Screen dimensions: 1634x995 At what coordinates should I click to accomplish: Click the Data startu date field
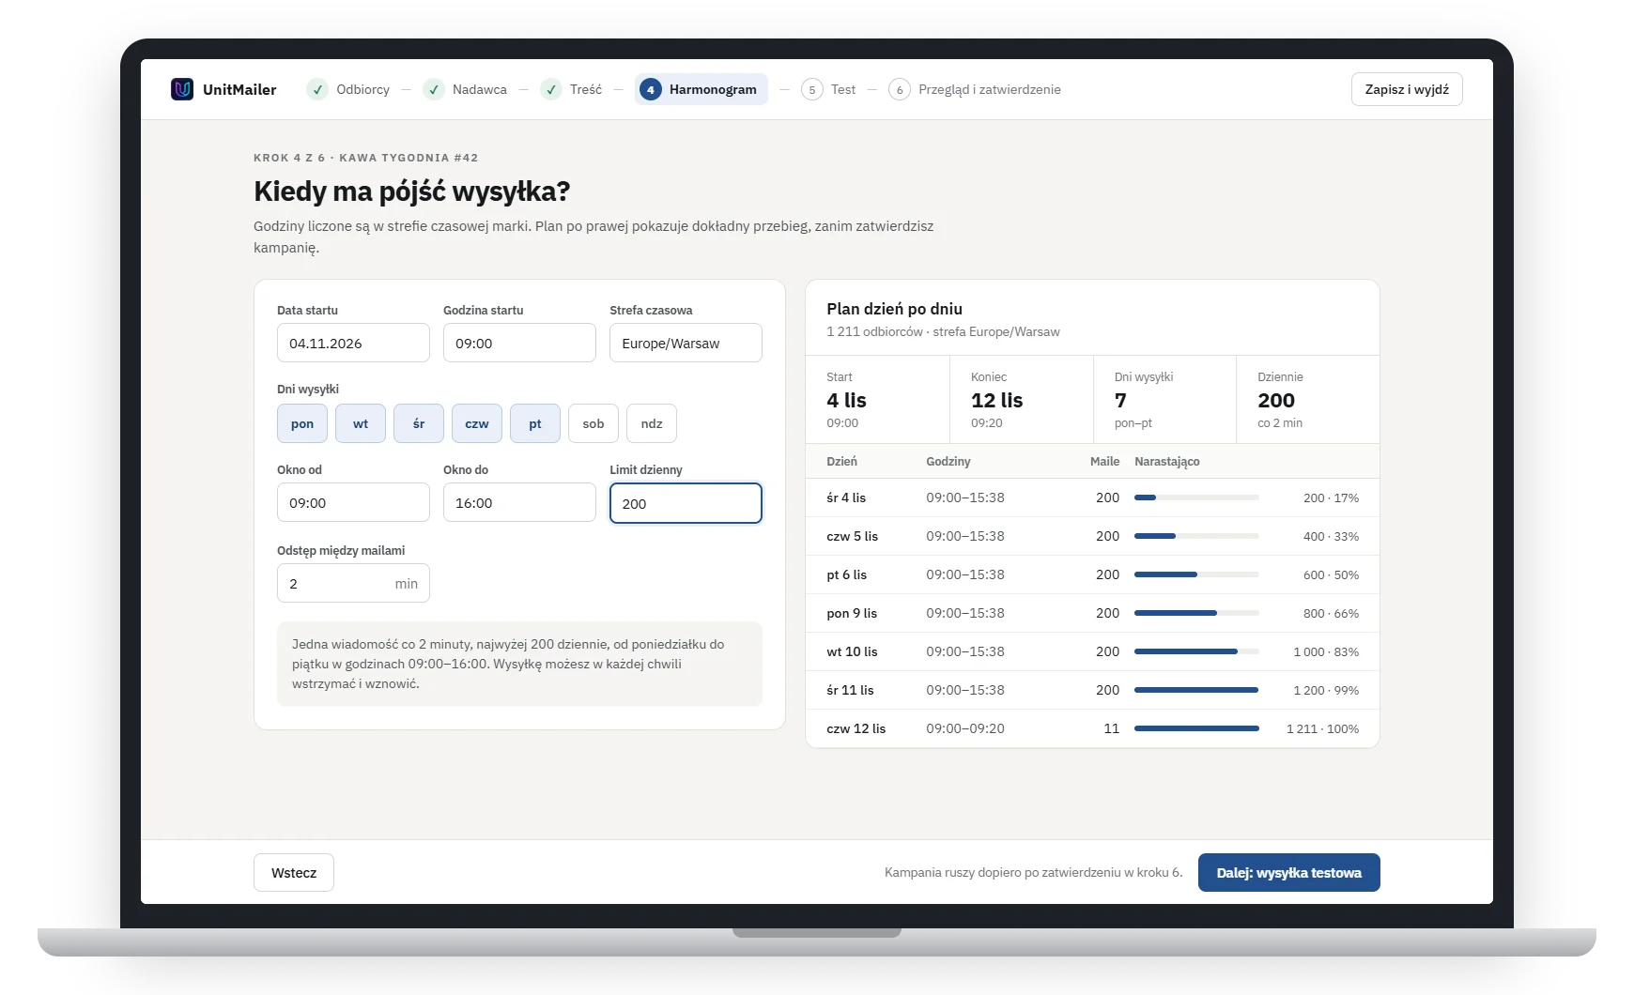353,343
